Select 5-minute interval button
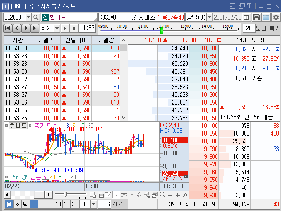The height and width of the screenshot is (211, 281). tap(50, 204)
